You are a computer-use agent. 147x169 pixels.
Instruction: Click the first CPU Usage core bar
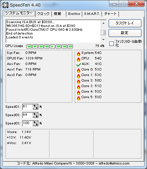coord(29,47)
